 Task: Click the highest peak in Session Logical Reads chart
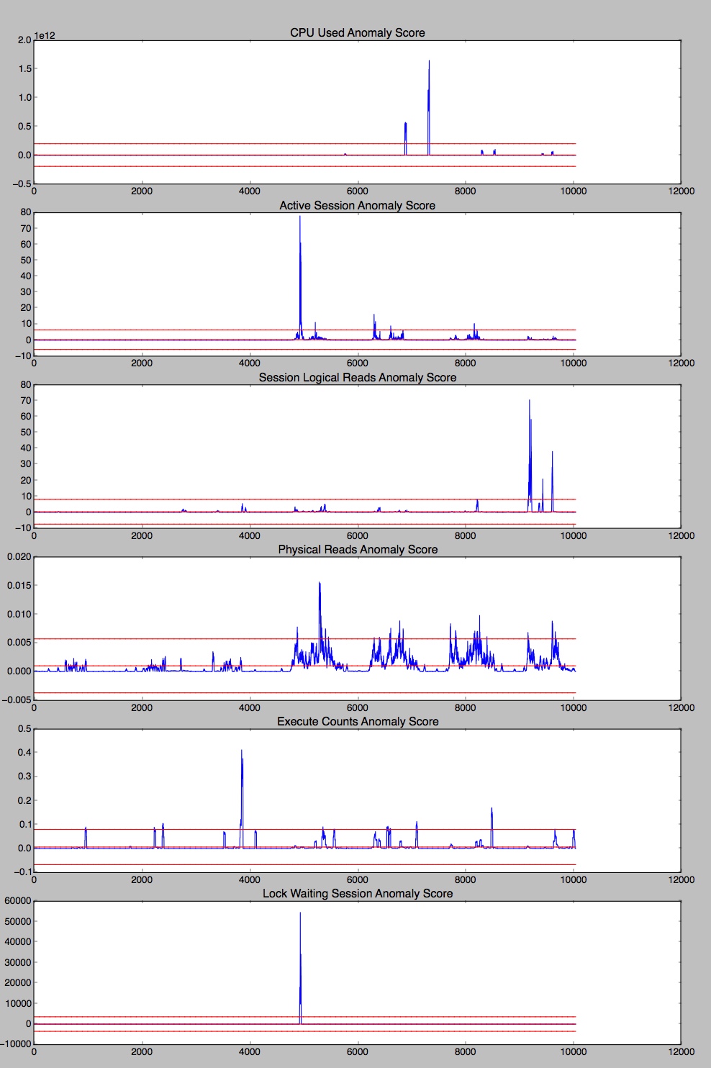530,456
